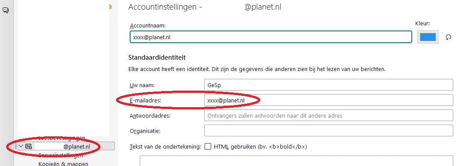Click into the Accountnaam field
The image size is (462, 166).
(x=271, y=37)
